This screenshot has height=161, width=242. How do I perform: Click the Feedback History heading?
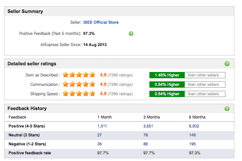pos(27,108)
